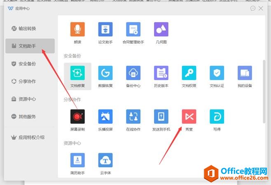Open the 秀堂 app icon
Viewport: 271px width, 185px height.
tap(189, 117)
